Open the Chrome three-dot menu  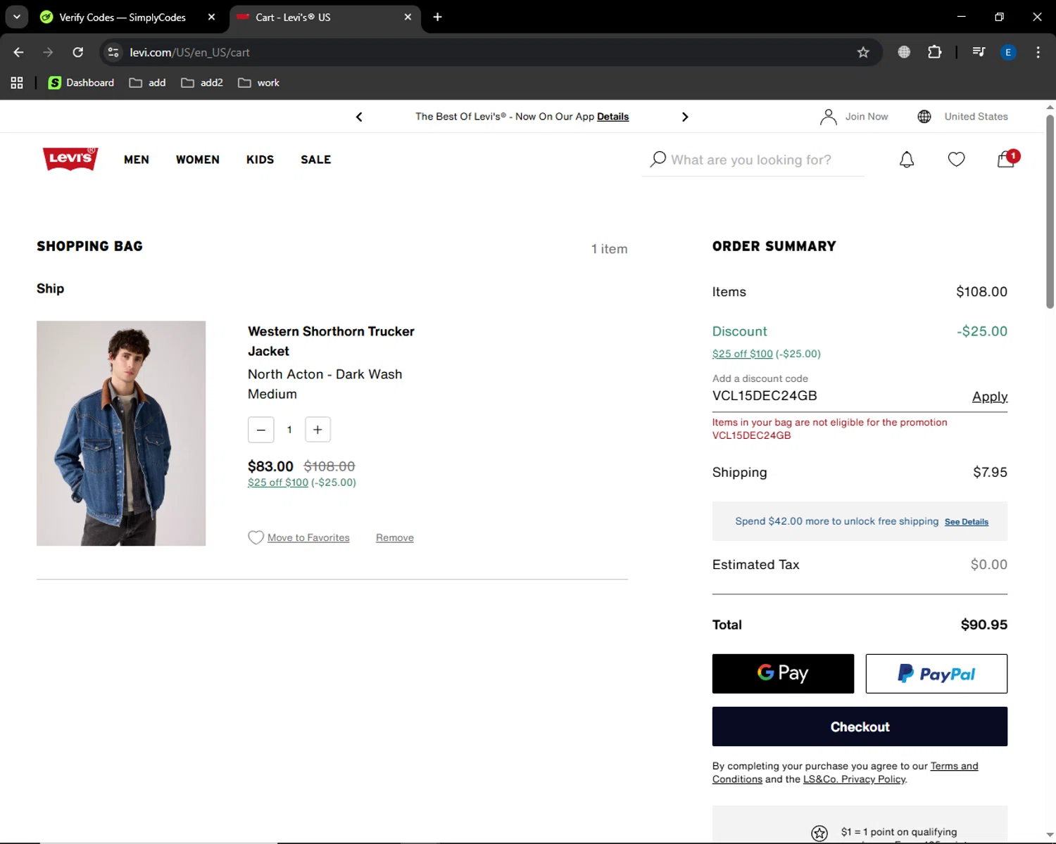1038,52
